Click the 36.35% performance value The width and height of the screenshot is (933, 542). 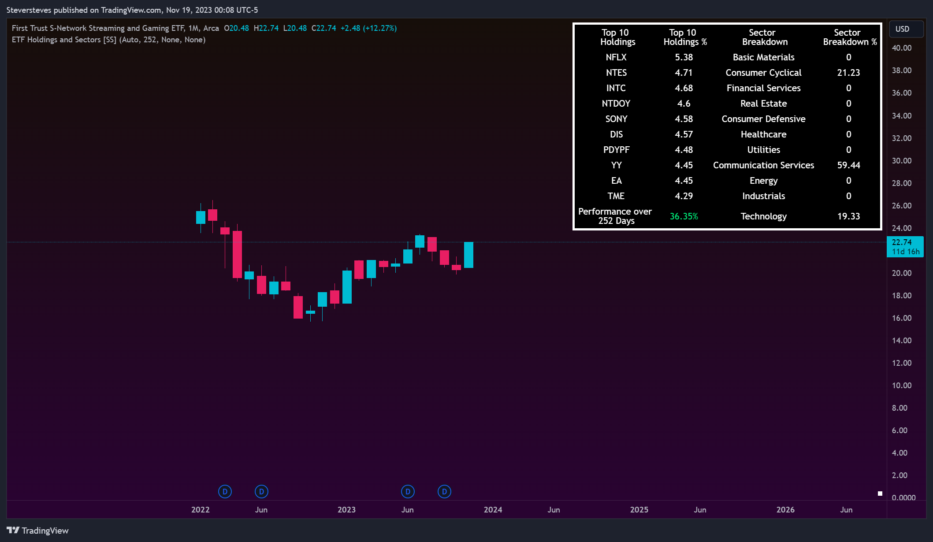pyautogui.click(x=684, y=216)
